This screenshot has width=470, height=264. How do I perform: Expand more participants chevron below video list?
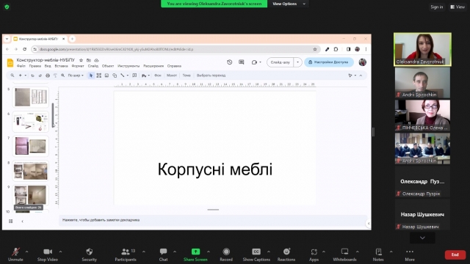coord(422,238)
